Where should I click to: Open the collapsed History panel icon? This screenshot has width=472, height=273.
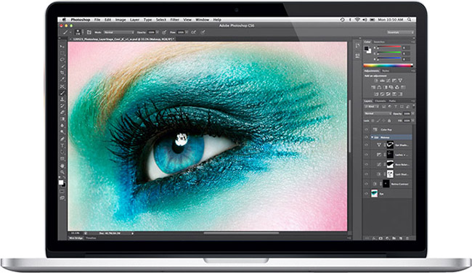[x=357, y=46]
